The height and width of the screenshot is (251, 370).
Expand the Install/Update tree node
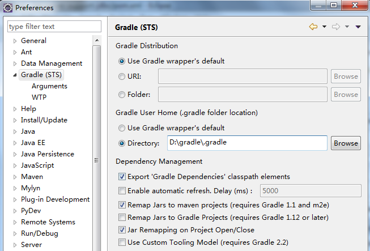point(15,120)
